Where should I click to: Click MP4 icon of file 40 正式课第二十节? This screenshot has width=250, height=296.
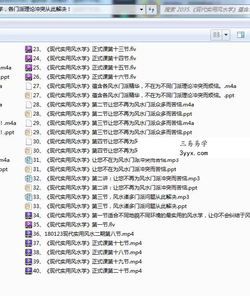click(29, 271)
